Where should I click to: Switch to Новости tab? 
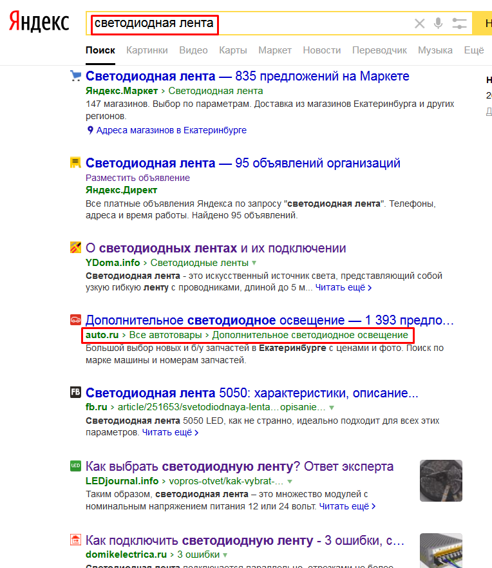click(x=322, y=50)
